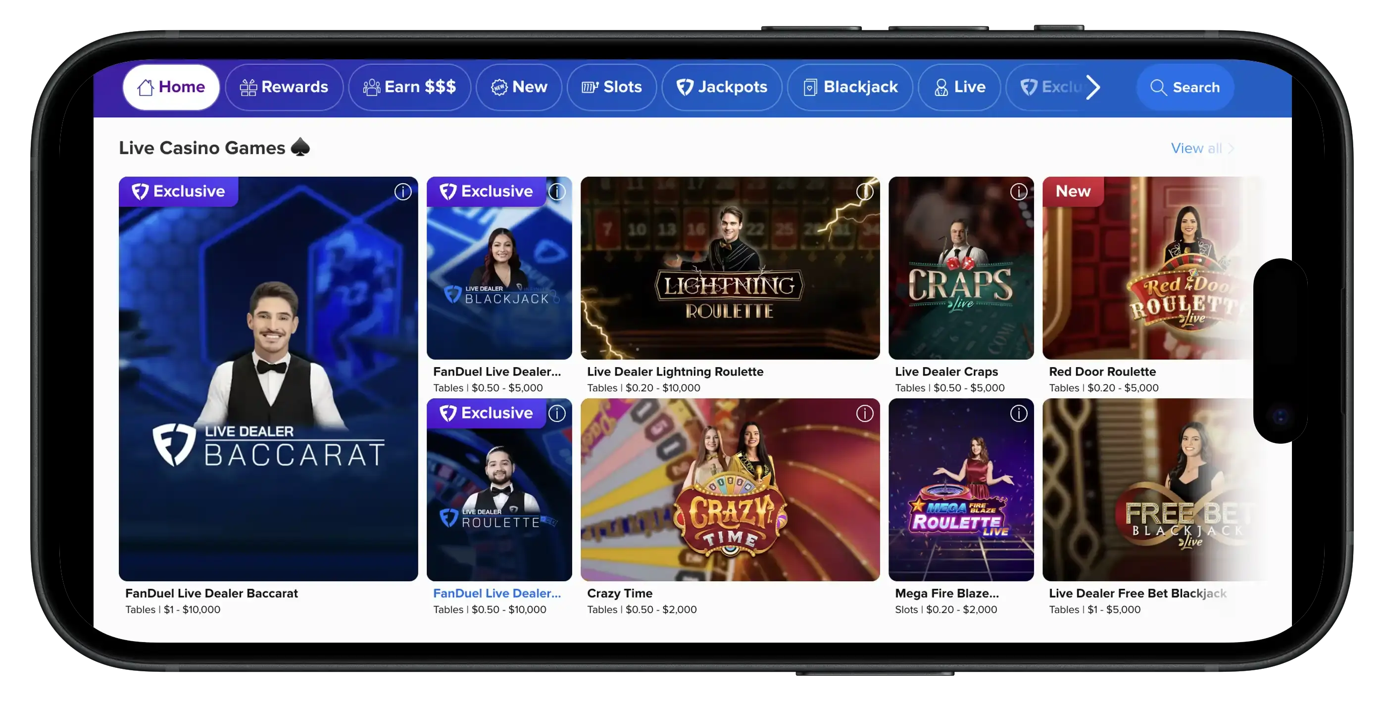Screen dimensions: 1384x702
Task: Select the Live dealer icon
Action: pos(941,87)
